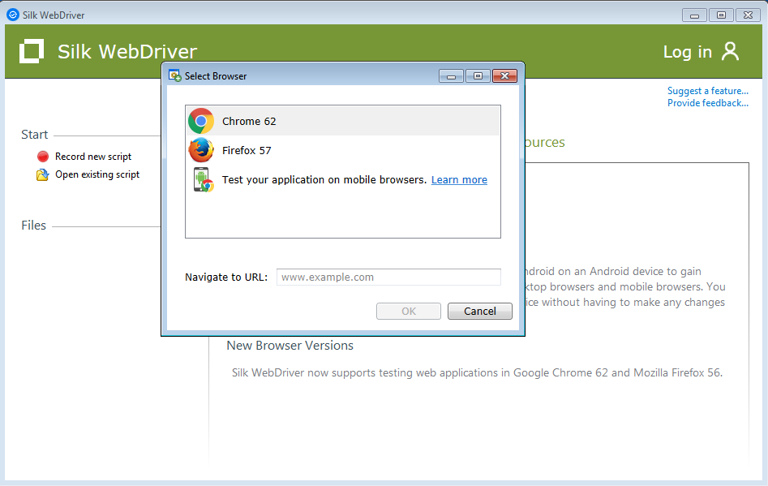Minimize the Select Browser dialog
The height and width of the screenshot is (486, 768).
tap(451, 76)
